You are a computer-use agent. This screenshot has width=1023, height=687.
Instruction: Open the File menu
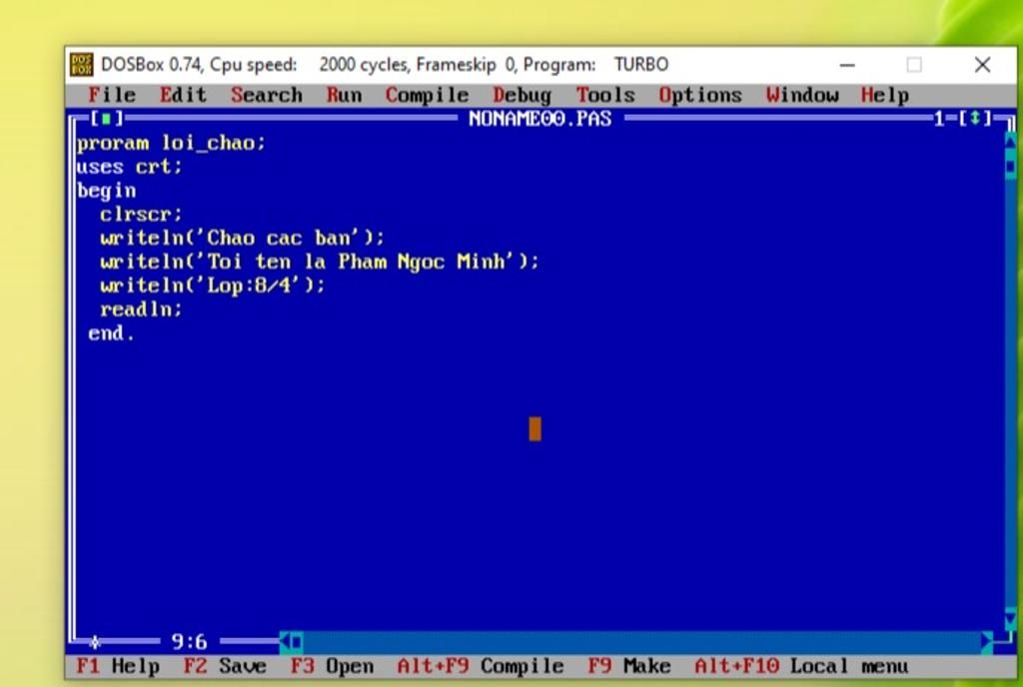tap(112, 95)
